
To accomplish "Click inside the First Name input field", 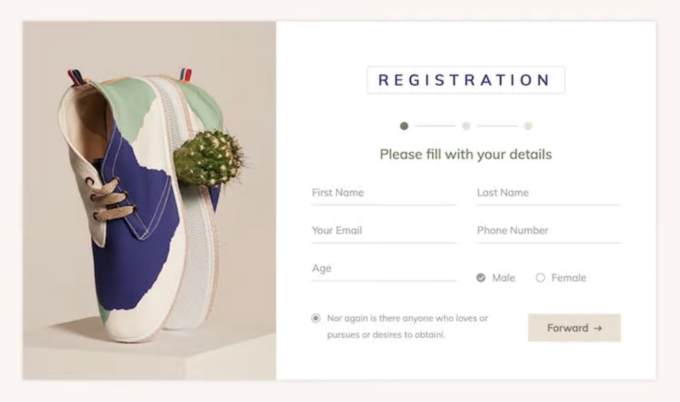I will [383, 193].
